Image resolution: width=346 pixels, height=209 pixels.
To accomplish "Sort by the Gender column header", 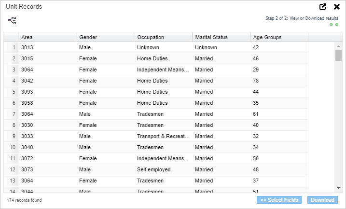I will pyautogui.click(x=105, y=37).
